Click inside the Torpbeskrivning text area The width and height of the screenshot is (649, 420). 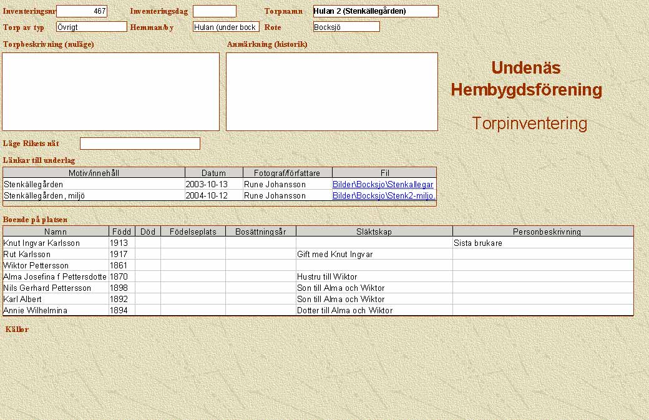click(111, 91)
